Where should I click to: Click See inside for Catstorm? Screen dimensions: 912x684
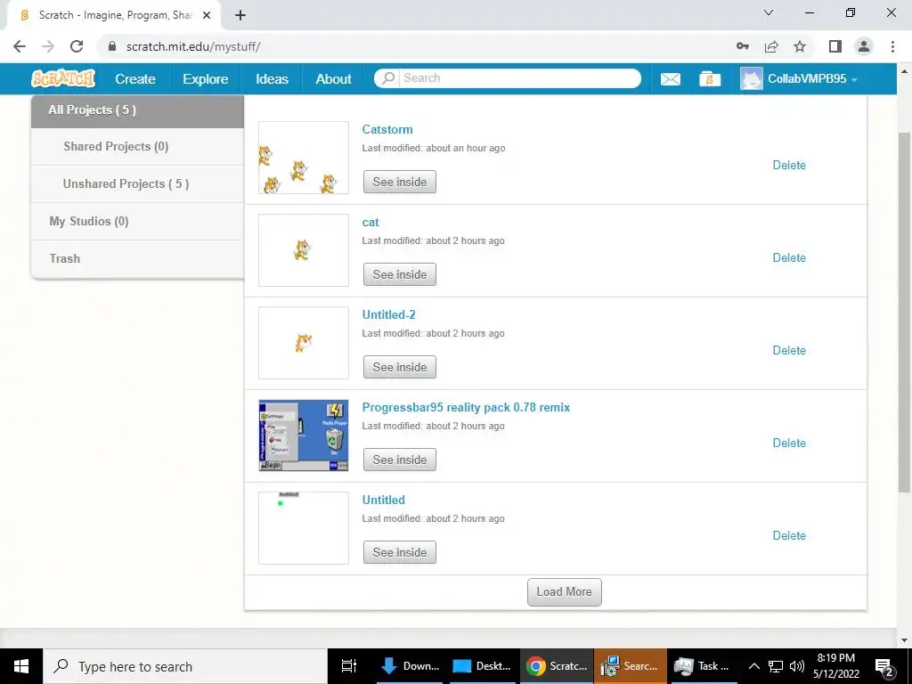(x=400, y=182)
